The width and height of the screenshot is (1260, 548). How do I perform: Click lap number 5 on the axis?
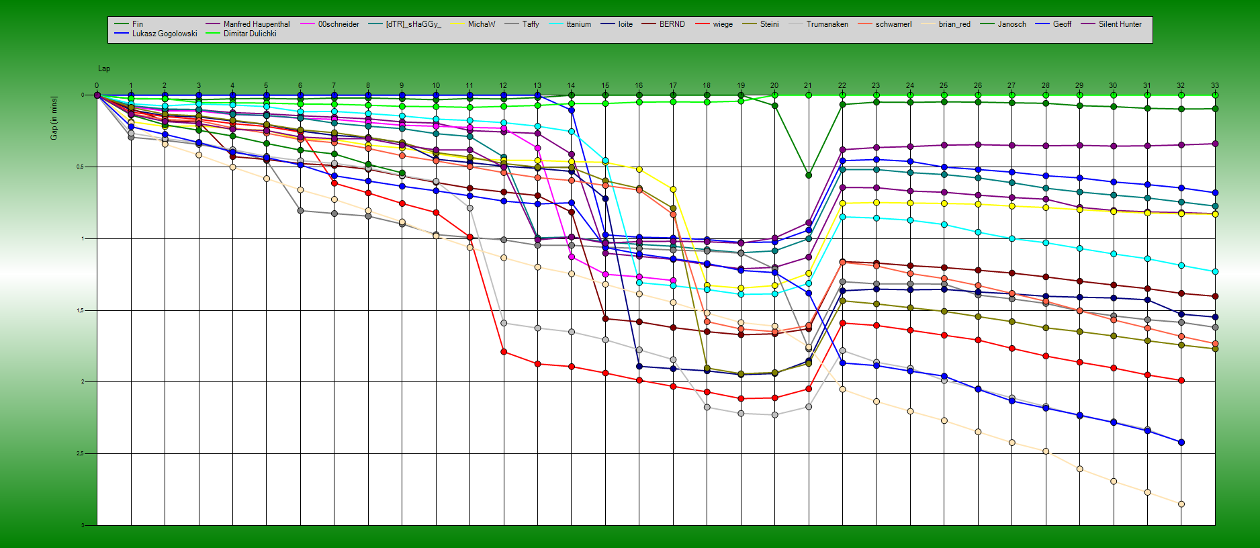[x=266, y=86]
